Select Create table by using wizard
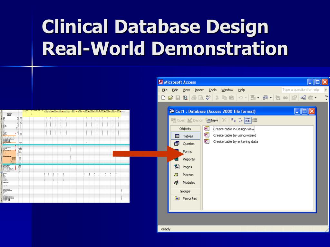The image size is (330, 247). coord(235,135)
